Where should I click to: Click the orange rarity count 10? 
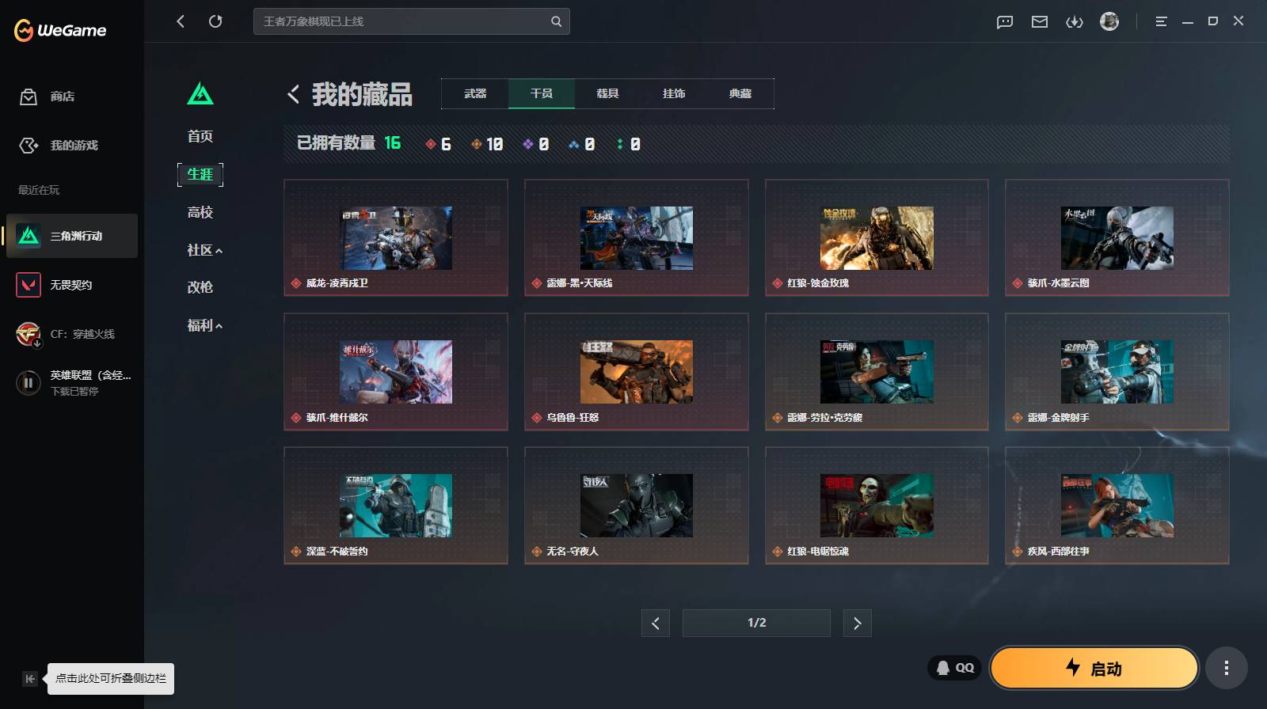(487, 144)
